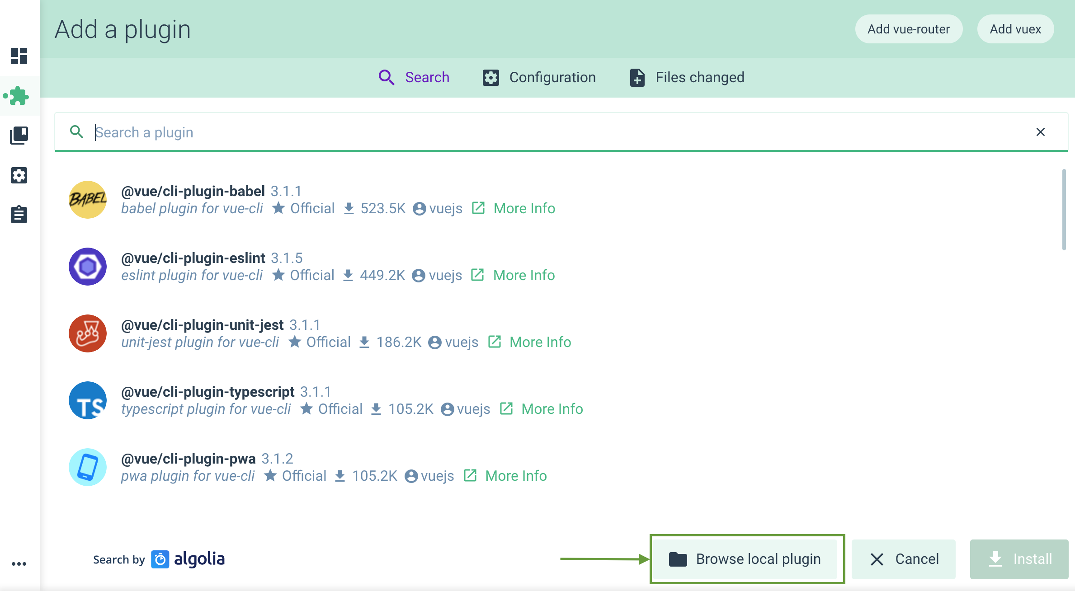This screenshot has height=591, width=1075.
Task: Click Cancel to dismiss plugin install
Action: click(905, 558)
